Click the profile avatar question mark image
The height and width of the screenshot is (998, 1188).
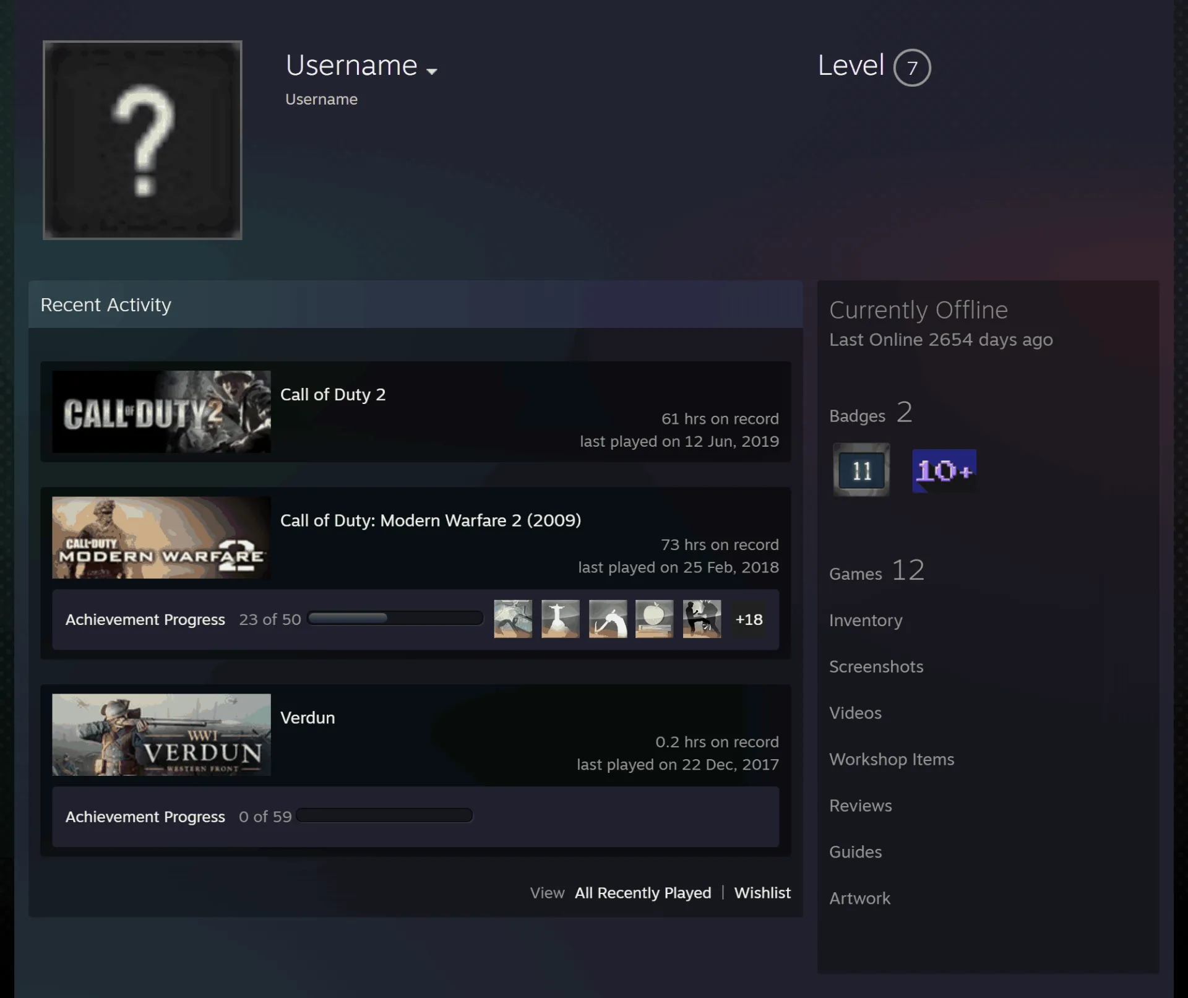tap(142, 140)
